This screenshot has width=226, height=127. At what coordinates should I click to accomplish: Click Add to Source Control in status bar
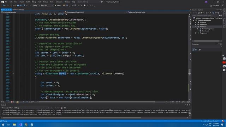210,121
